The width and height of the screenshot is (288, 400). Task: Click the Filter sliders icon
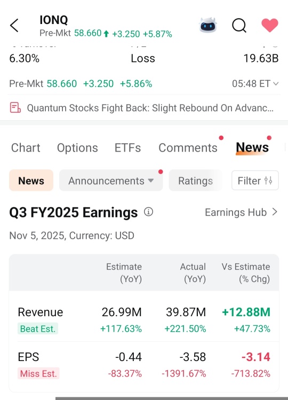pyautogui.click(x=268, y=181)
